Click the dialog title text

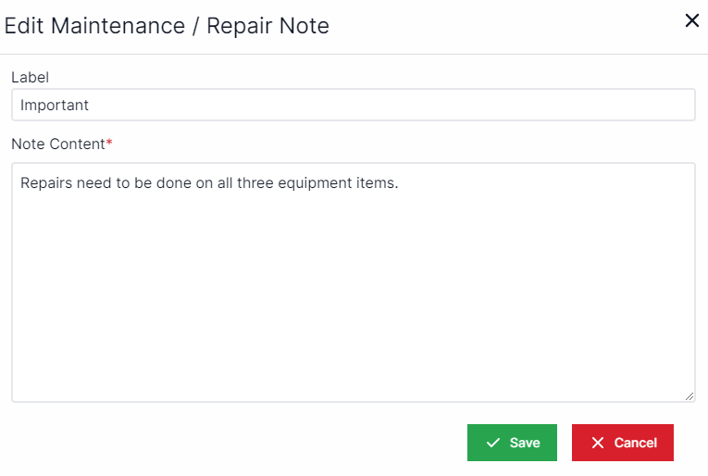(x=167, y=25)
